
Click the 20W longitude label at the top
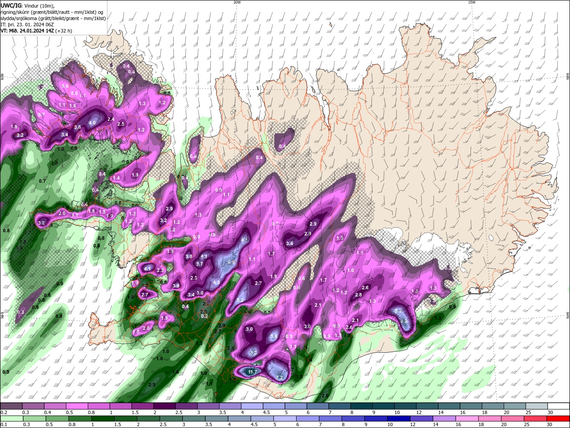[237, 2]
